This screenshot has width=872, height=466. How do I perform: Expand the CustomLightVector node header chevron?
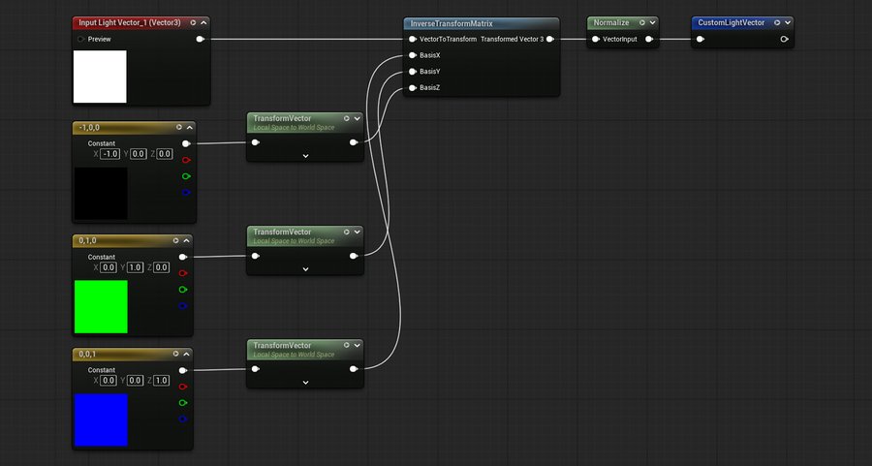tap(788, 21)
